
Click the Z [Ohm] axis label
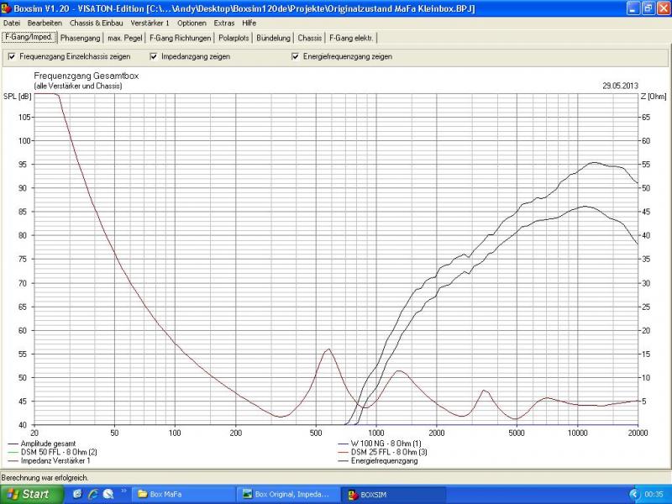coord(654,97)
